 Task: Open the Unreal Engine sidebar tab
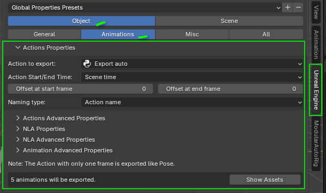(316, 90)
